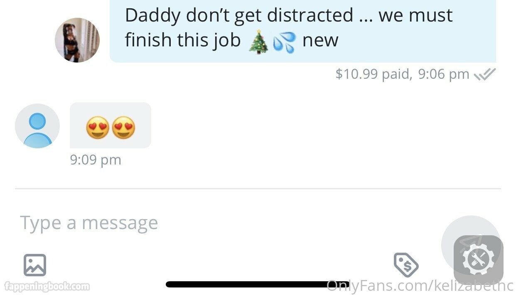Tap the gray emoji reply bubble
The image size is (516, 297).
111,125
